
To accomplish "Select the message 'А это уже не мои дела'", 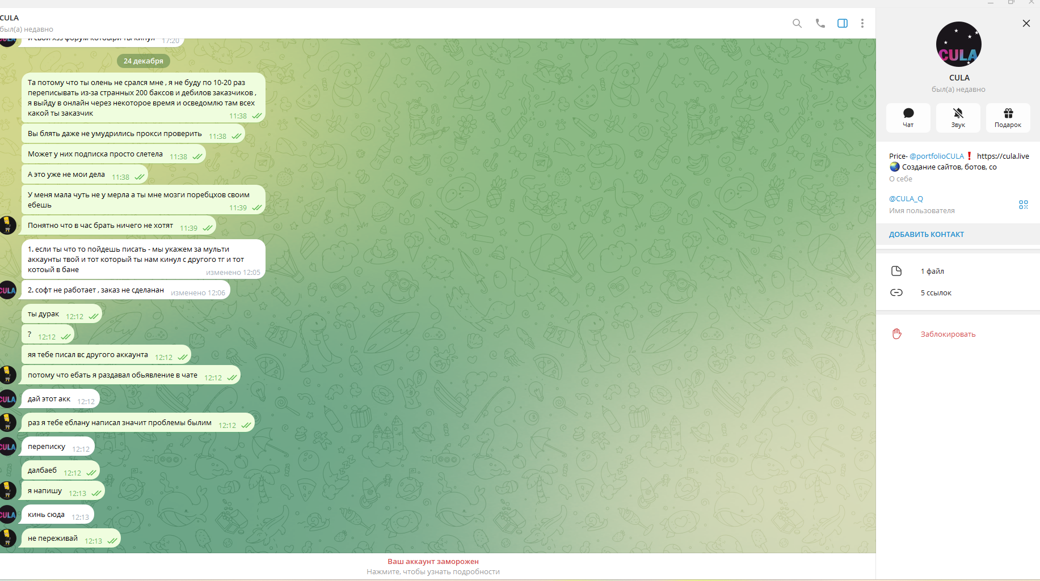I will [85, 175].
